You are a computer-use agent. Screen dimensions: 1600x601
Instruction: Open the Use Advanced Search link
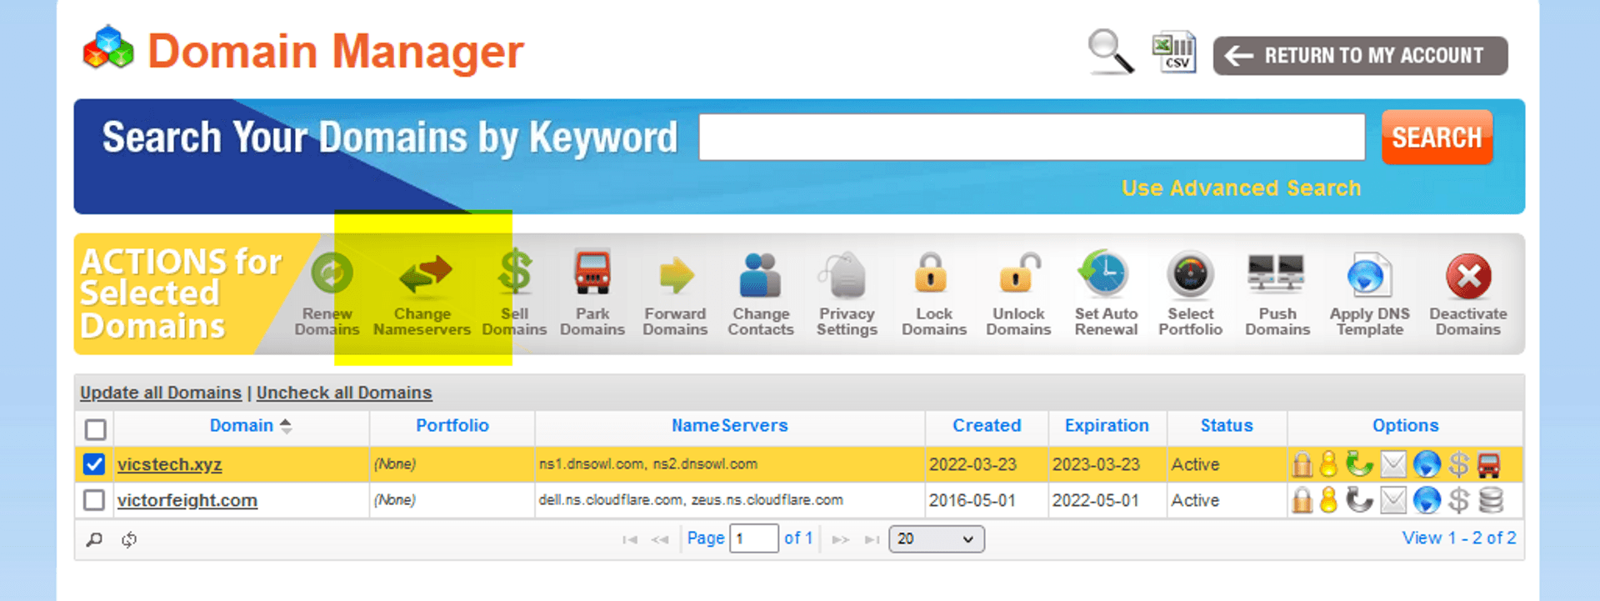(1241, 188)
